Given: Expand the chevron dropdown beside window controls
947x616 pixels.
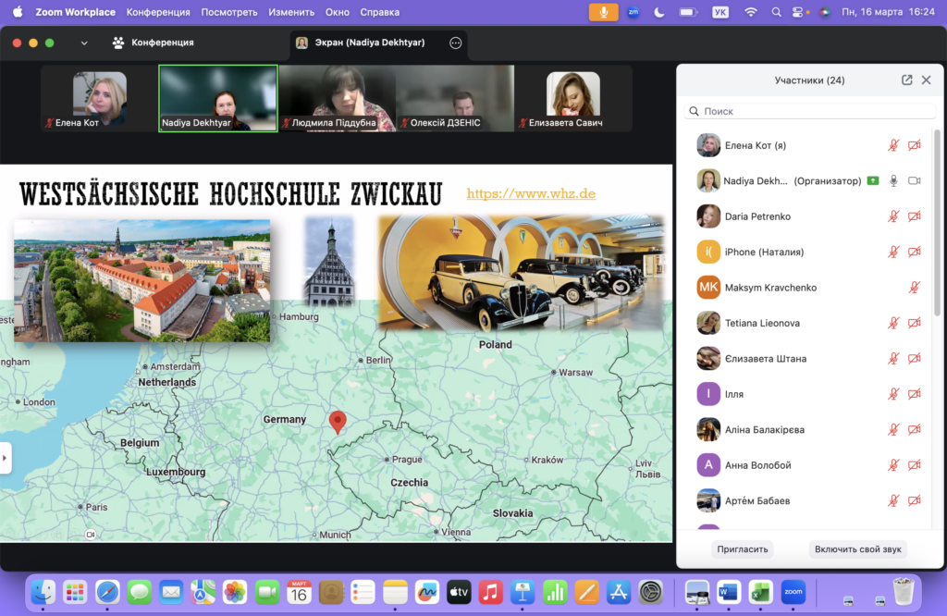Looking at the screenshot, I should [84, 43].
